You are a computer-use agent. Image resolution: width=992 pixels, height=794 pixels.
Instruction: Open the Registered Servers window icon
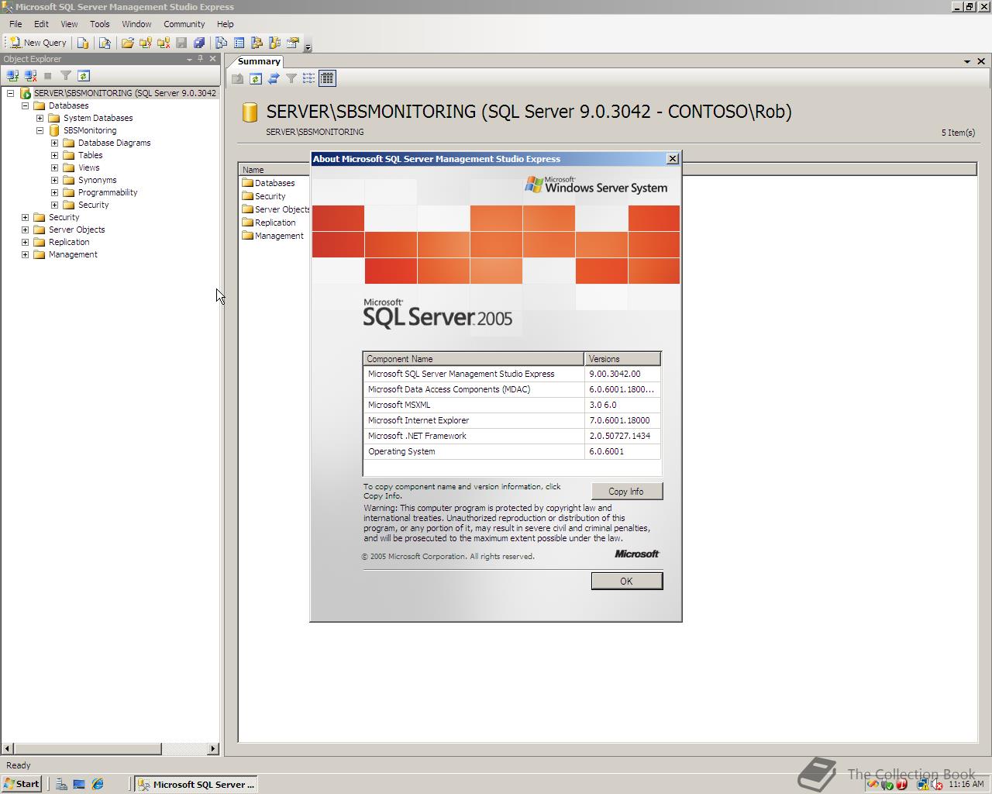[221, 43]
